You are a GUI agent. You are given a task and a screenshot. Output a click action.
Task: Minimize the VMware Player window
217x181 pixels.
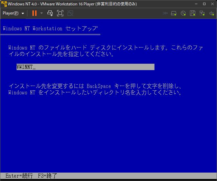pyautogui.click(x=196, y=4)
